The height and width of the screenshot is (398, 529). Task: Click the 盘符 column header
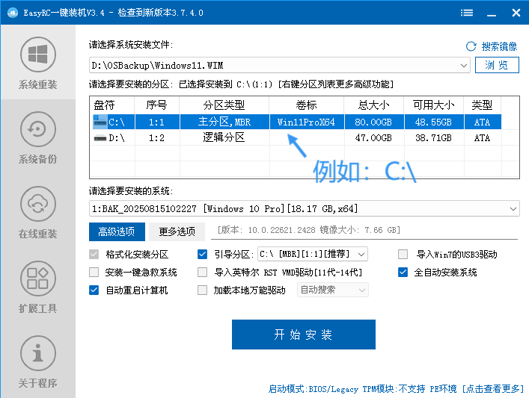tap(112, 105)
